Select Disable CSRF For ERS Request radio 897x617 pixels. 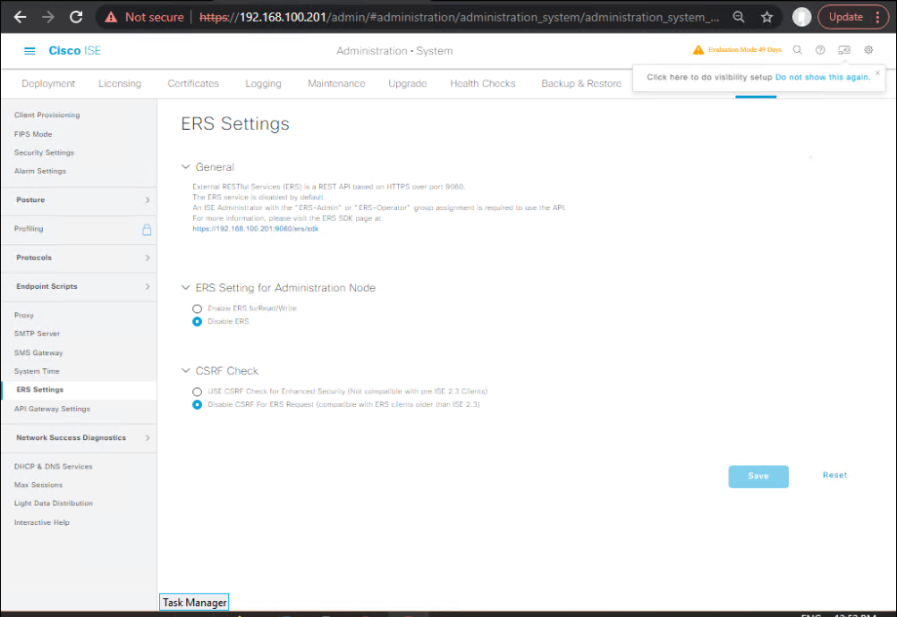tap(197, 405)
